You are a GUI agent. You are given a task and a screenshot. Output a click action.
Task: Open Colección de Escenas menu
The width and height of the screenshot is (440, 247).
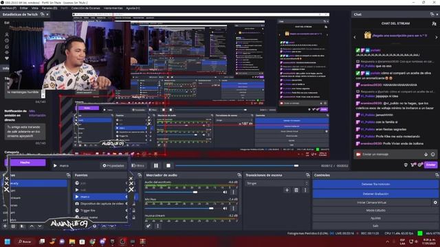pos(85,8)
